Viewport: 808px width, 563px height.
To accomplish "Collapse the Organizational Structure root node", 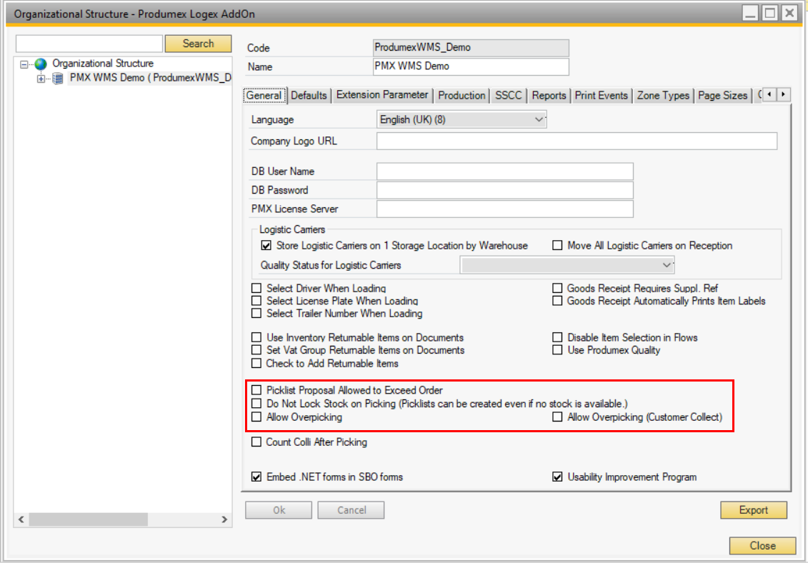I will pyautogui.click(x=24, y=64).
